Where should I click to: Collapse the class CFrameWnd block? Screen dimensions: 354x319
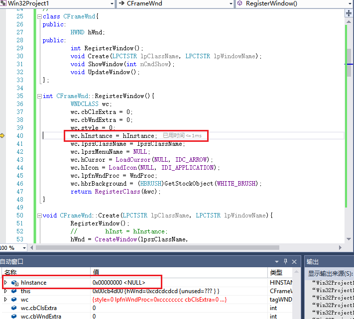pyautogui.click(x=39, y=16)
